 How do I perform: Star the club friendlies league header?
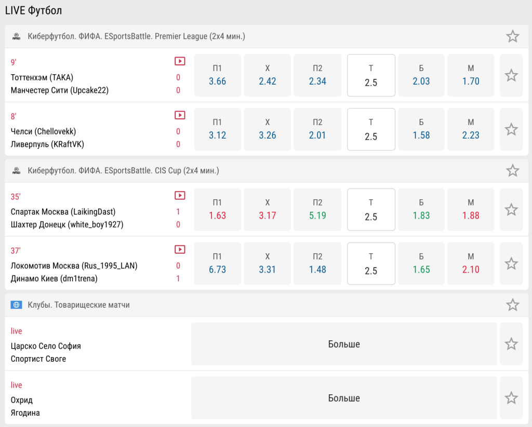point(512,305)
